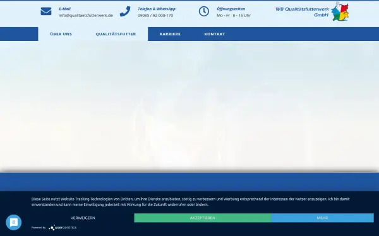The image size is (379, 236).
Task: Click the envelope e-mail icon
Action: click(x=46, y=11)
